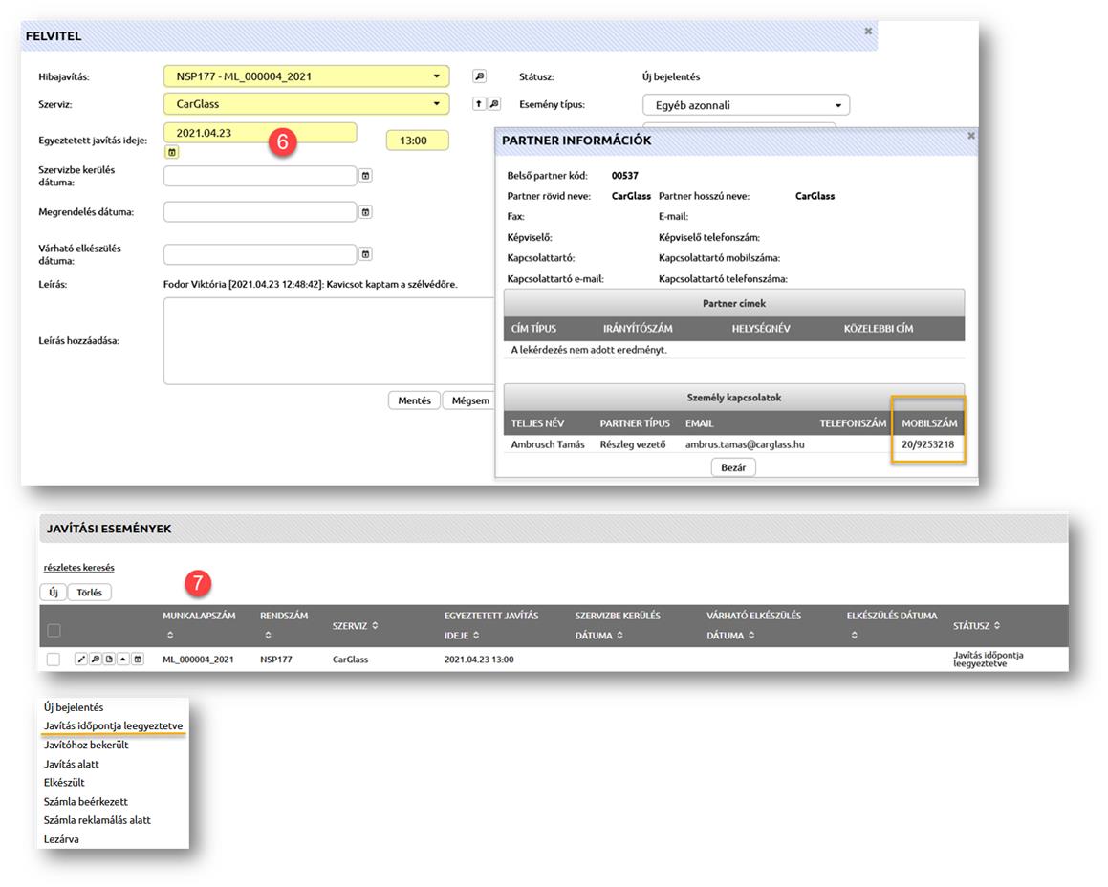
Task: Click the document icon in the ML_000004_2021 row
Action: coord(110,659)
